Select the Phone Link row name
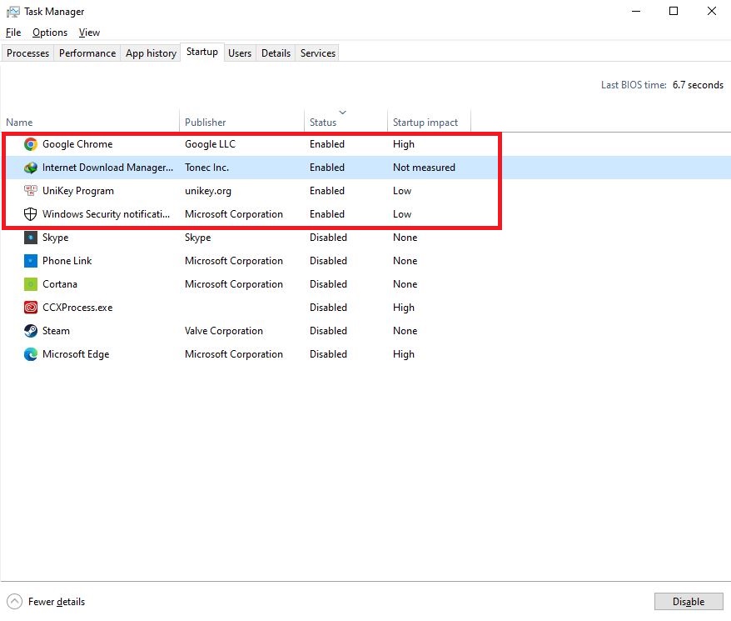 (x=67, y=261)
